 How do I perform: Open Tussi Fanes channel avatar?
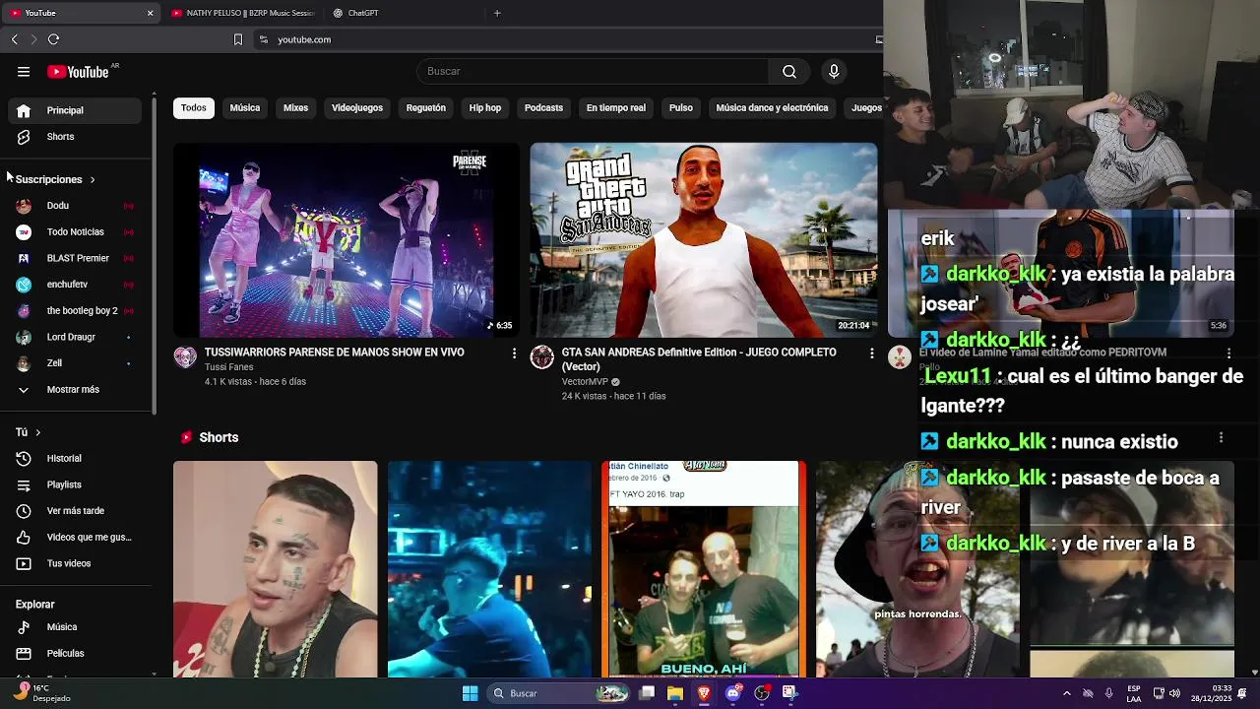[185, 357]
